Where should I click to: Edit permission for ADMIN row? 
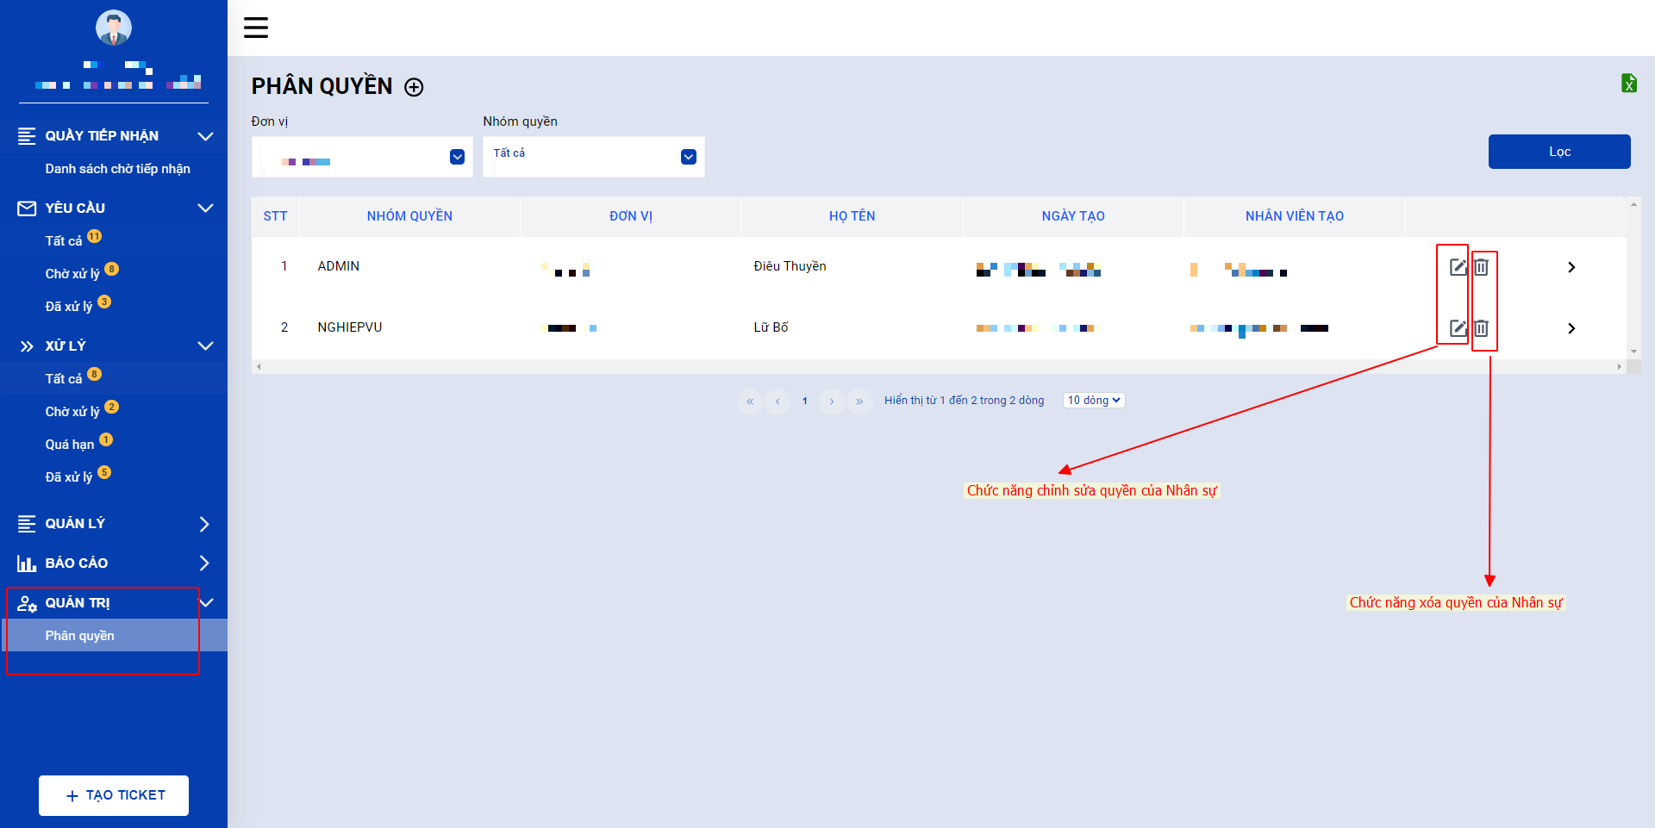point(1458,267)
